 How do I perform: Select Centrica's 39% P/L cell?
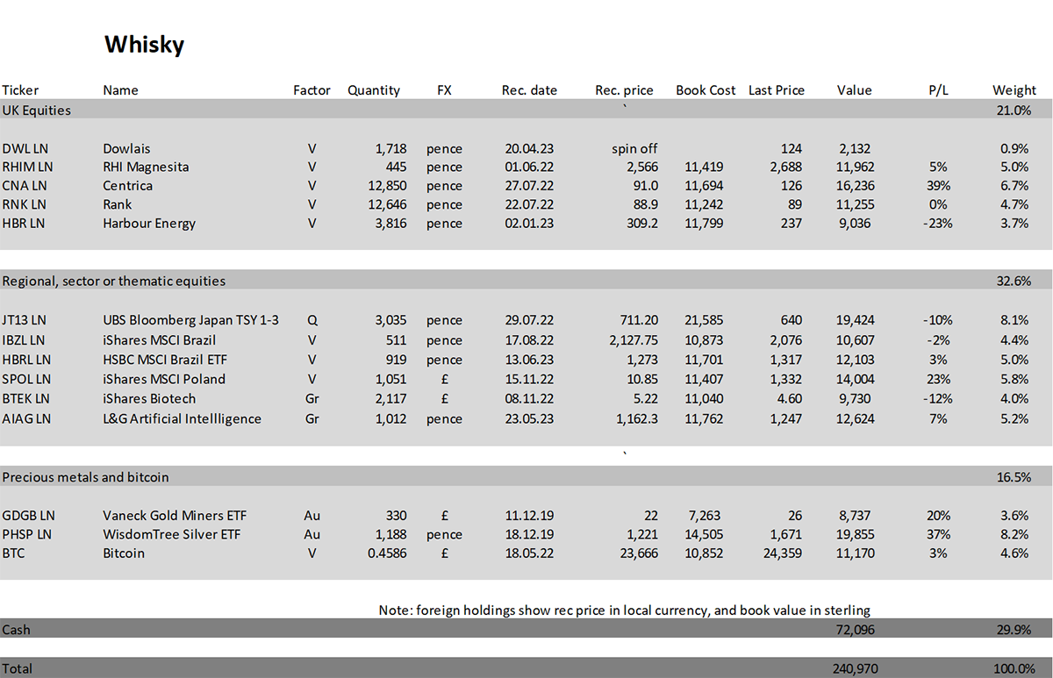click(939, 185)
